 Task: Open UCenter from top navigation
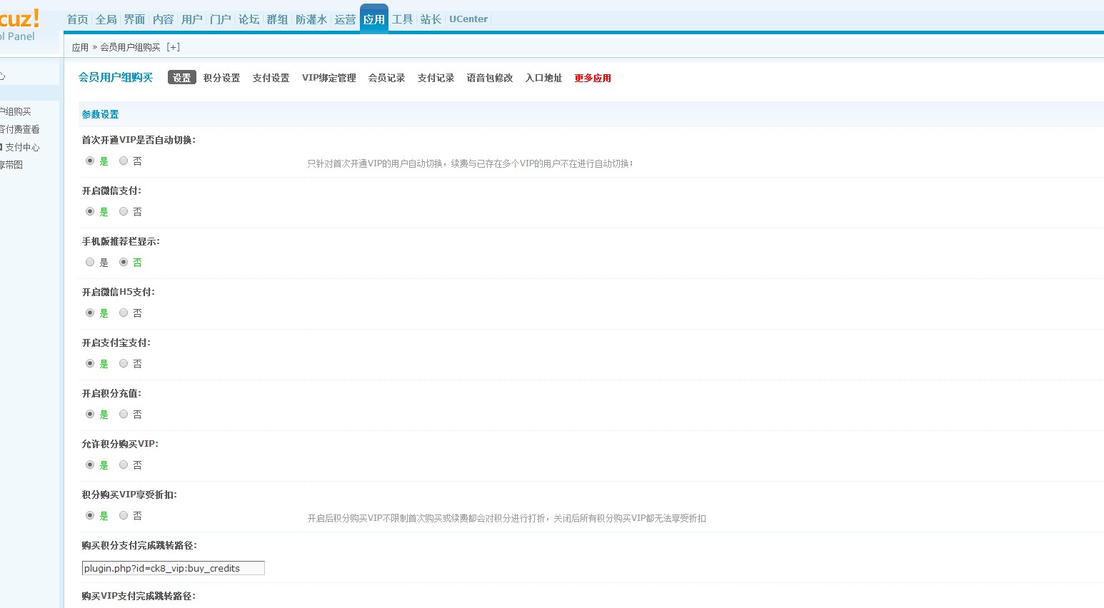tap(468, 19)
